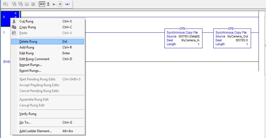Toggle the stacked 'ab cd' wrap display button
This screenshot has width=266, height=138.
48,4
